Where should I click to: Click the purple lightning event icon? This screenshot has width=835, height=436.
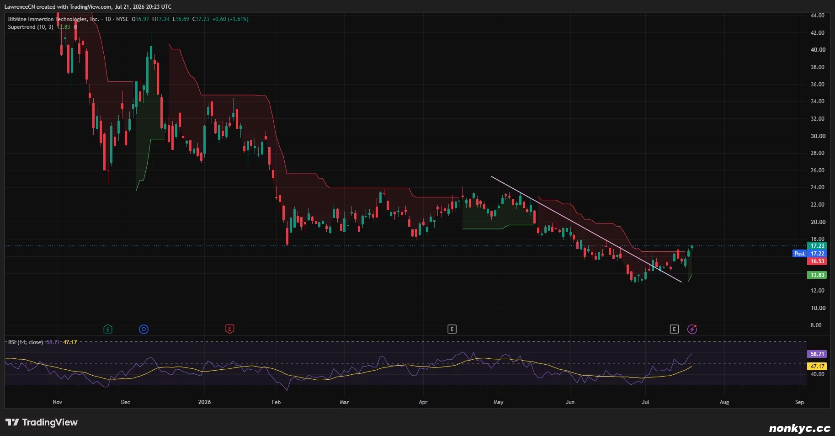(x=692, y=329)
